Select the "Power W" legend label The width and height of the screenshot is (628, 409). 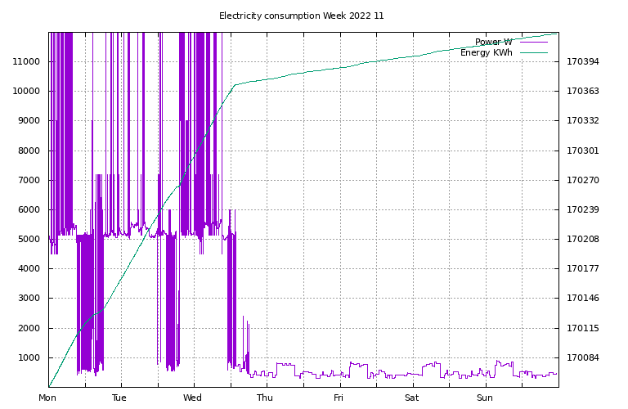(493, 42)
